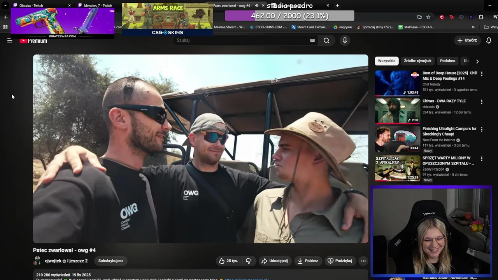
Task: Mute the Patec zwariował tab audio
Action: click(256, 5)
